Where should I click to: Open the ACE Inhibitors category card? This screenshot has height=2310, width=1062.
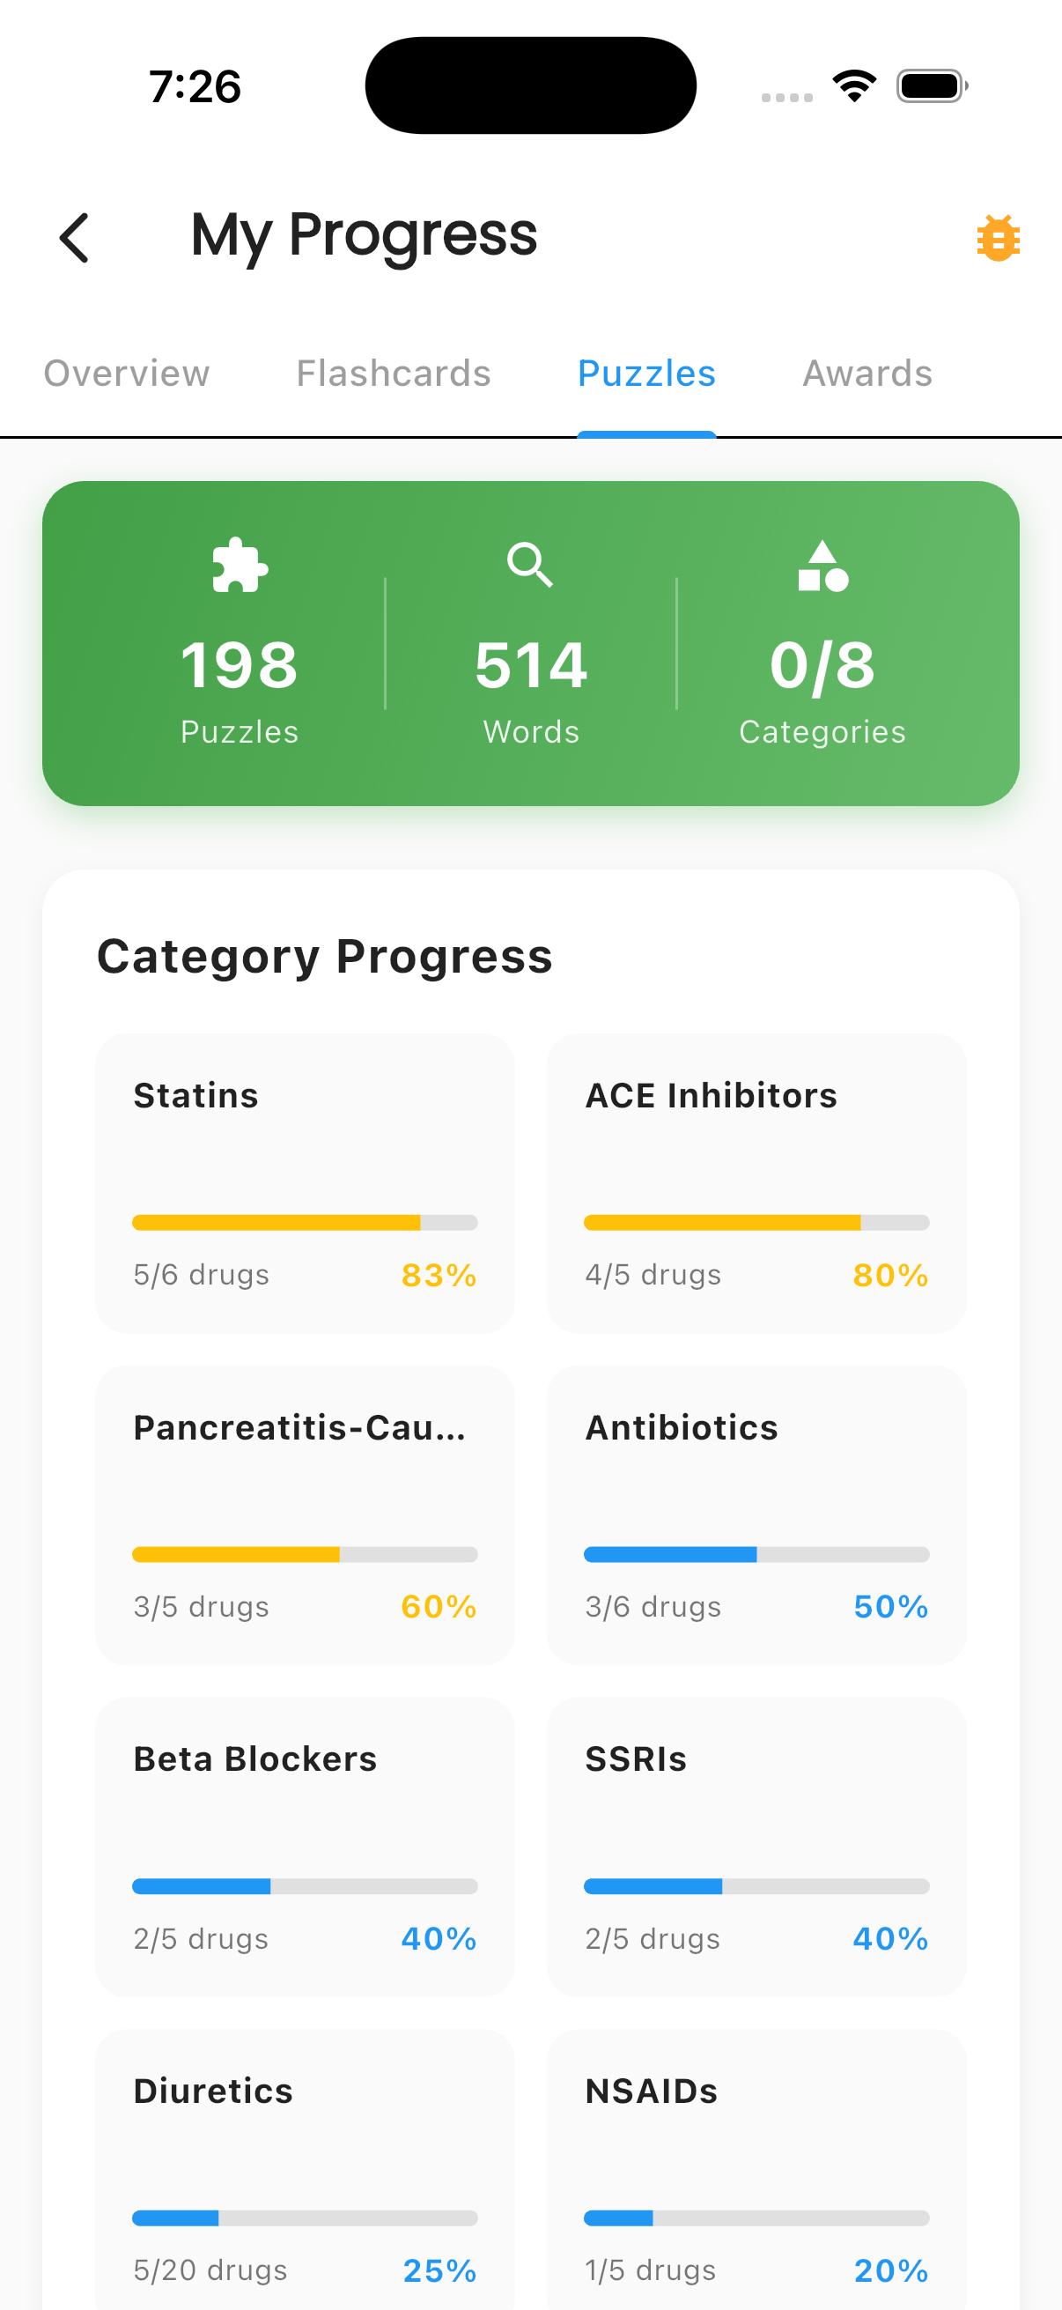[x=756, y=1182]
